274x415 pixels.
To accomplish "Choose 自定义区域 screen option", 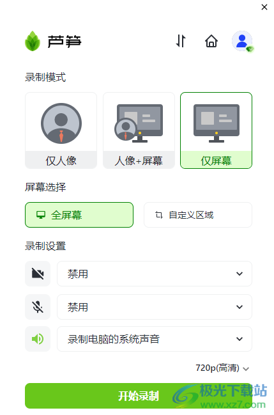I will click(x=198, y=215).
